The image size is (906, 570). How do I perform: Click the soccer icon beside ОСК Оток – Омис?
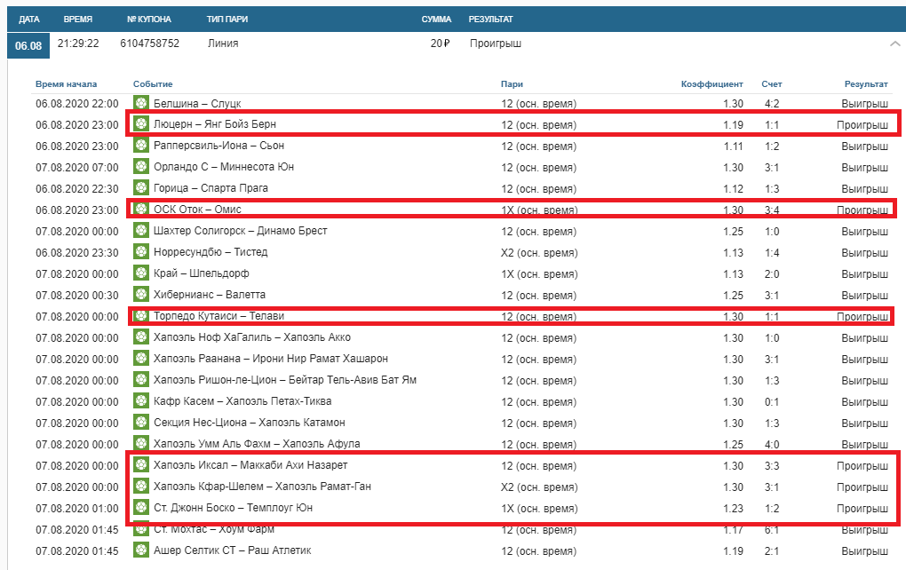[141, 209]
